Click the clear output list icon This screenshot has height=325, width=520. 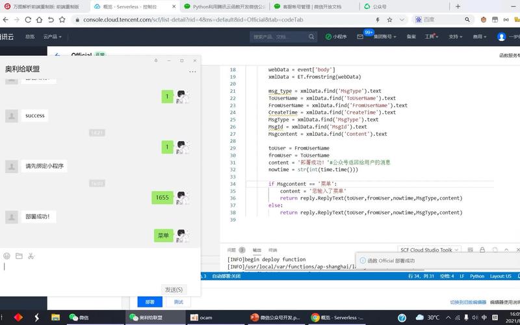[470, 250]
